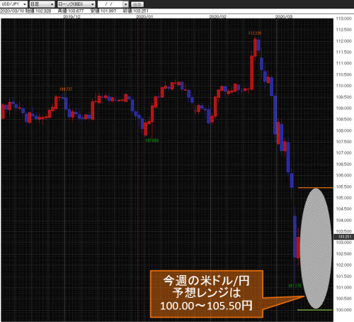Image resolution: width=354 pixels, height=322 pixels.
Task: Click the 109.727 high price label
Action: [x=66, y=89]
